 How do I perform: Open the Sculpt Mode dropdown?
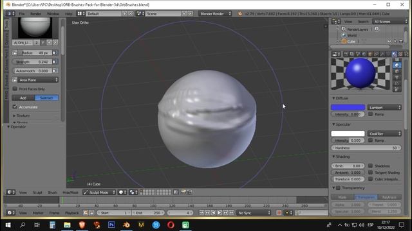click(99, 193)
